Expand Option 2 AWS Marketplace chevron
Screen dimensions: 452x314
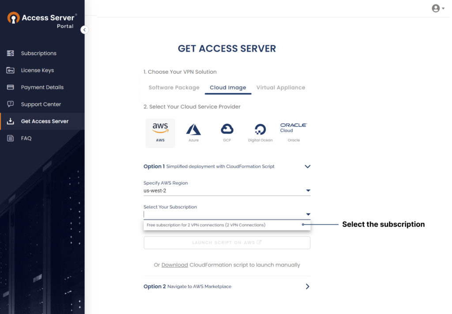tap(308, 286)
